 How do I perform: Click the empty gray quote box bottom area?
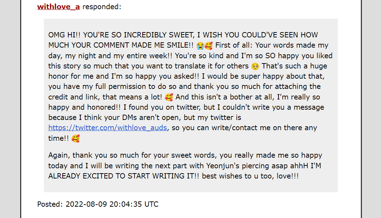pos(191,187)
